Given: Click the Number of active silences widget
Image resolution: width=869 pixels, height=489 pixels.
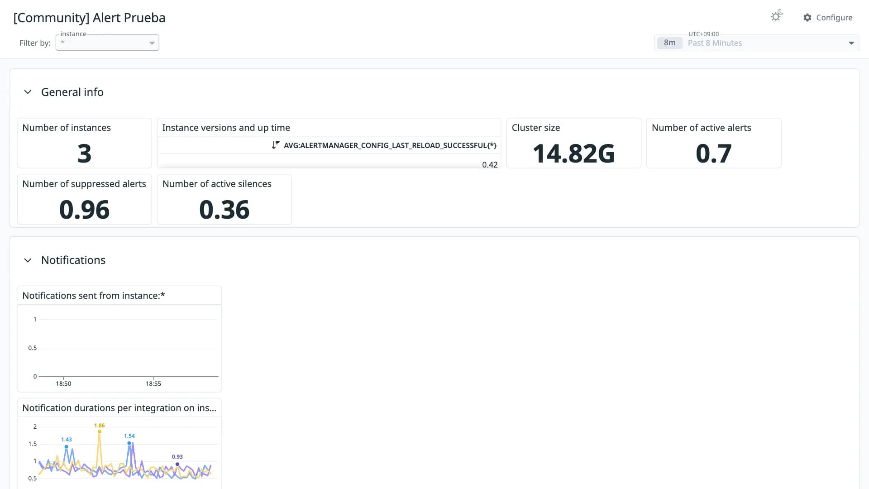Looking at the screenshot, I should click(224, 199).
